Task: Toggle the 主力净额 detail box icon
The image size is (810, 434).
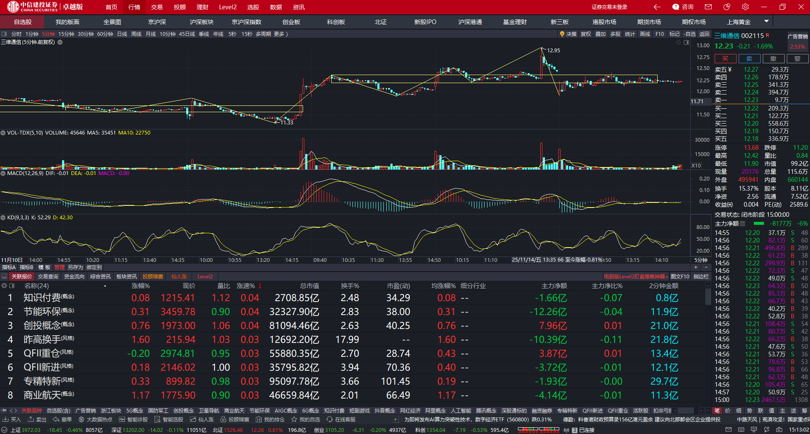Action: (x=742, y=224)
